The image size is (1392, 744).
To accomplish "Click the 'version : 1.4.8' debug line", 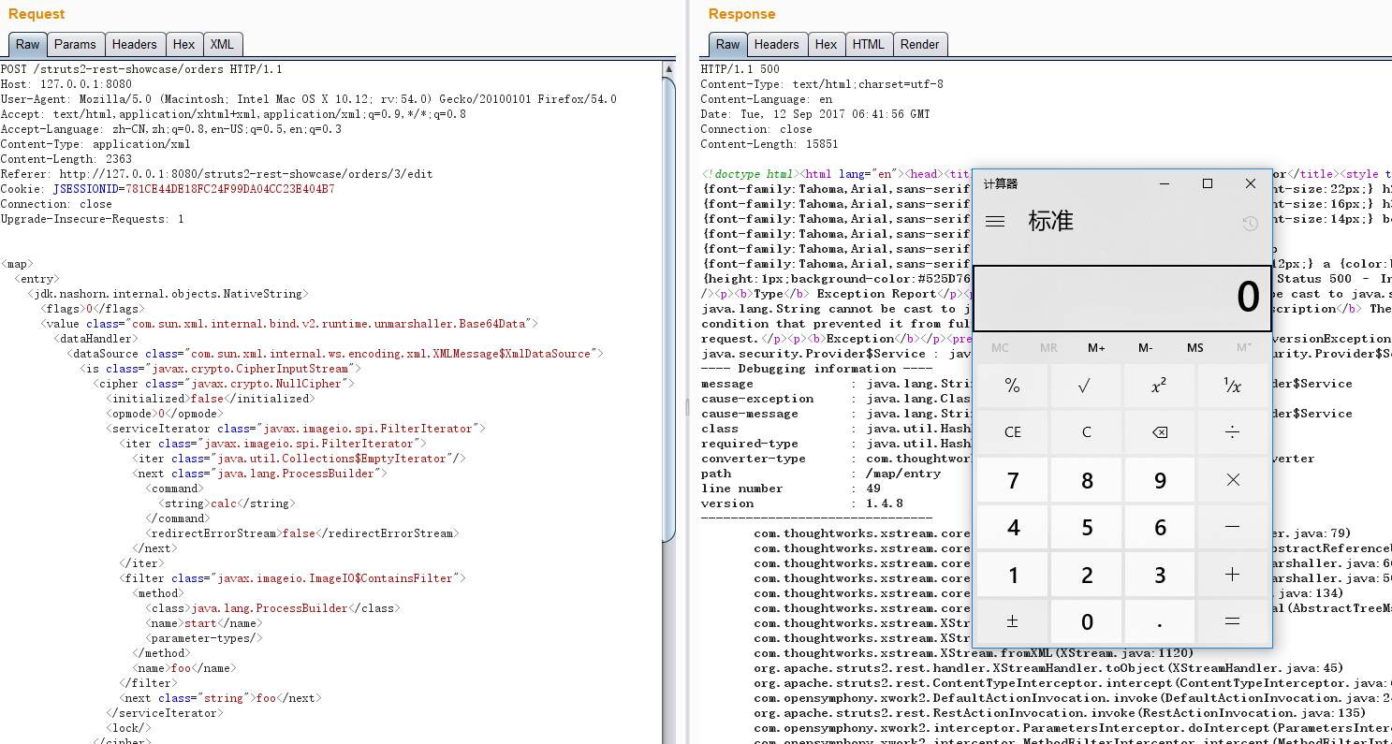I will pos(802,503).
